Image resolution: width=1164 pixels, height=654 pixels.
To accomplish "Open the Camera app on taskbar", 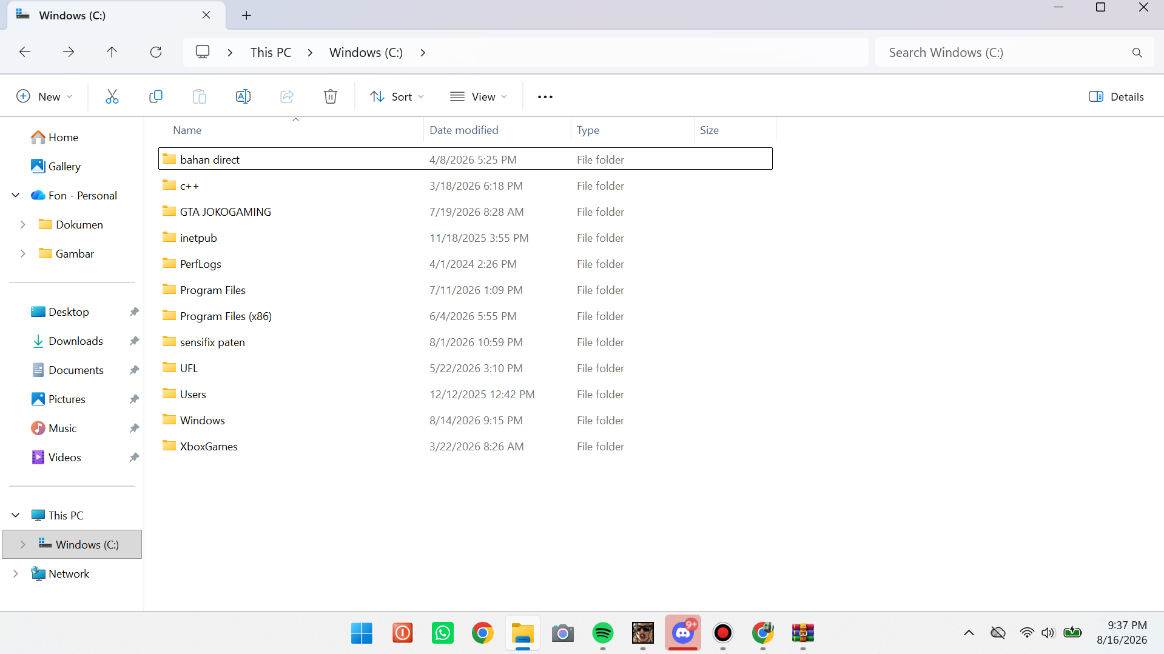I will (563, 633).
